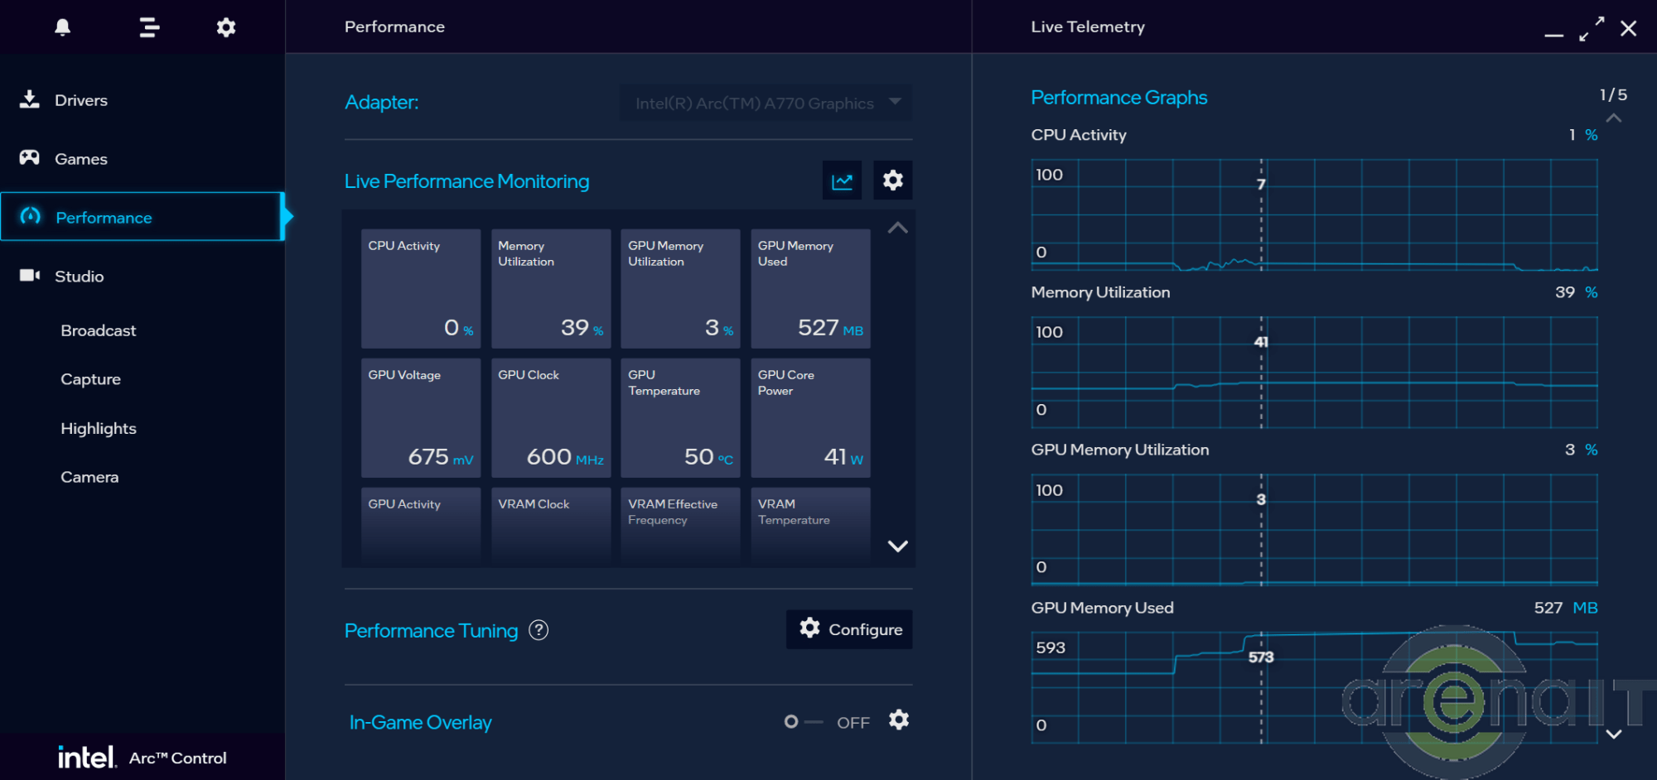Open the Studio section
Image resolution: width=1657 pixels, height=780 pixels.
[80, 277]
